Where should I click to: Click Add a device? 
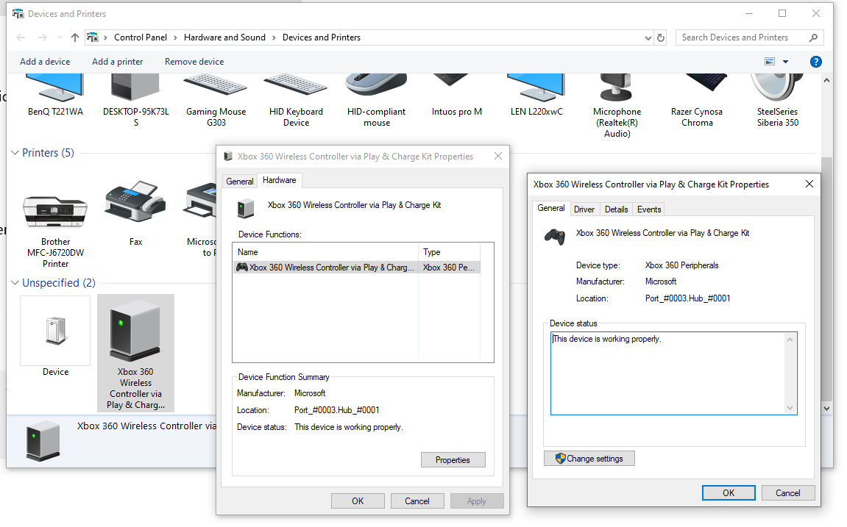[45, 62]
